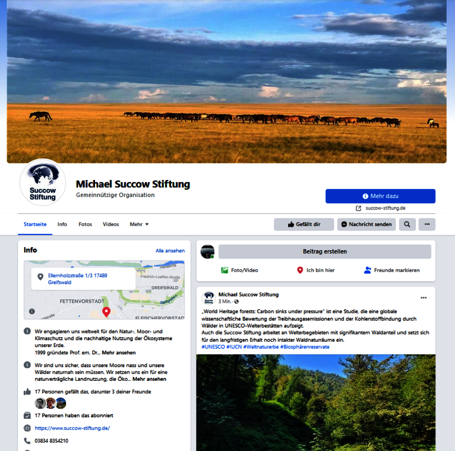This screenshot has width=455, height=451.
Task: Open the #Weltnaturerbe hashtag link
Action: (x=261, y=347)
